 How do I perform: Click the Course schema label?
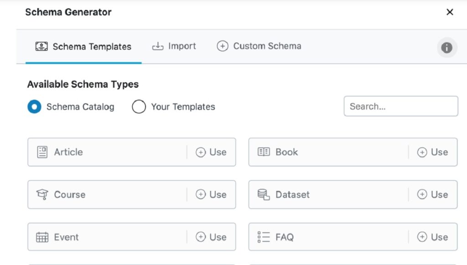click(70, 195)
